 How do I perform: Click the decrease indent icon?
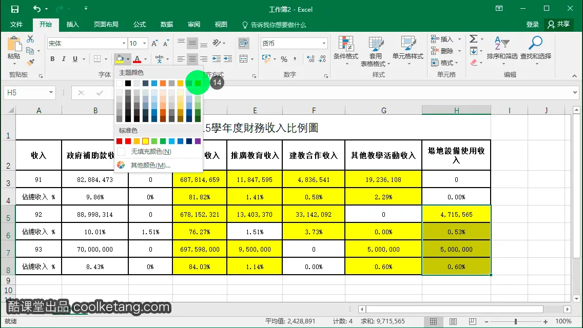(x=216, y=59)
